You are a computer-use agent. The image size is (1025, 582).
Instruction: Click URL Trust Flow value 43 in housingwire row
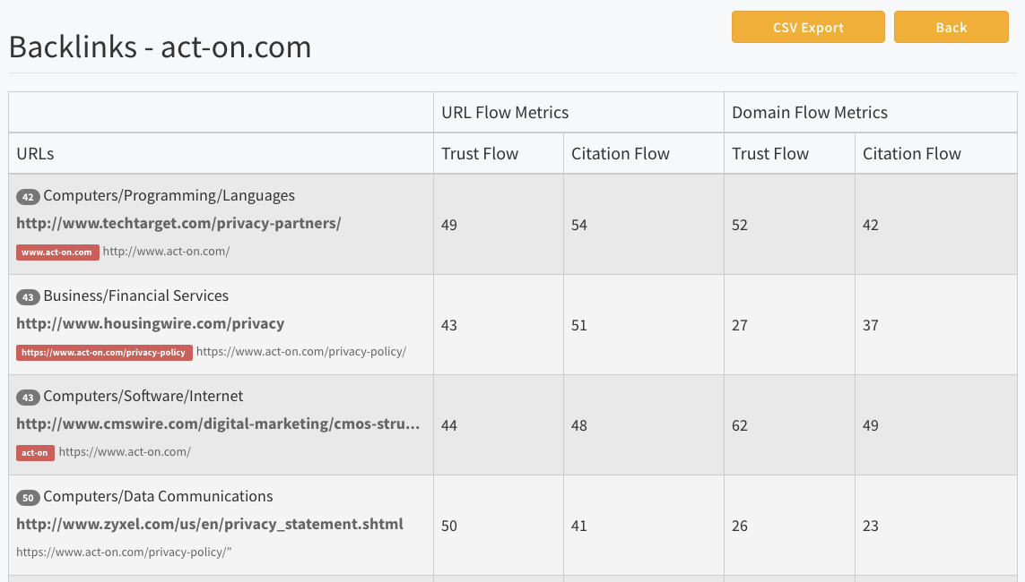click(449, 326)
